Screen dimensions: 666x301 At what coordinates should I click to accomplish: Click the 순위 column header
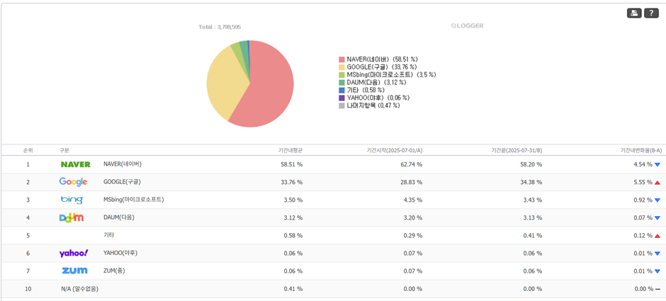(28, 150)
